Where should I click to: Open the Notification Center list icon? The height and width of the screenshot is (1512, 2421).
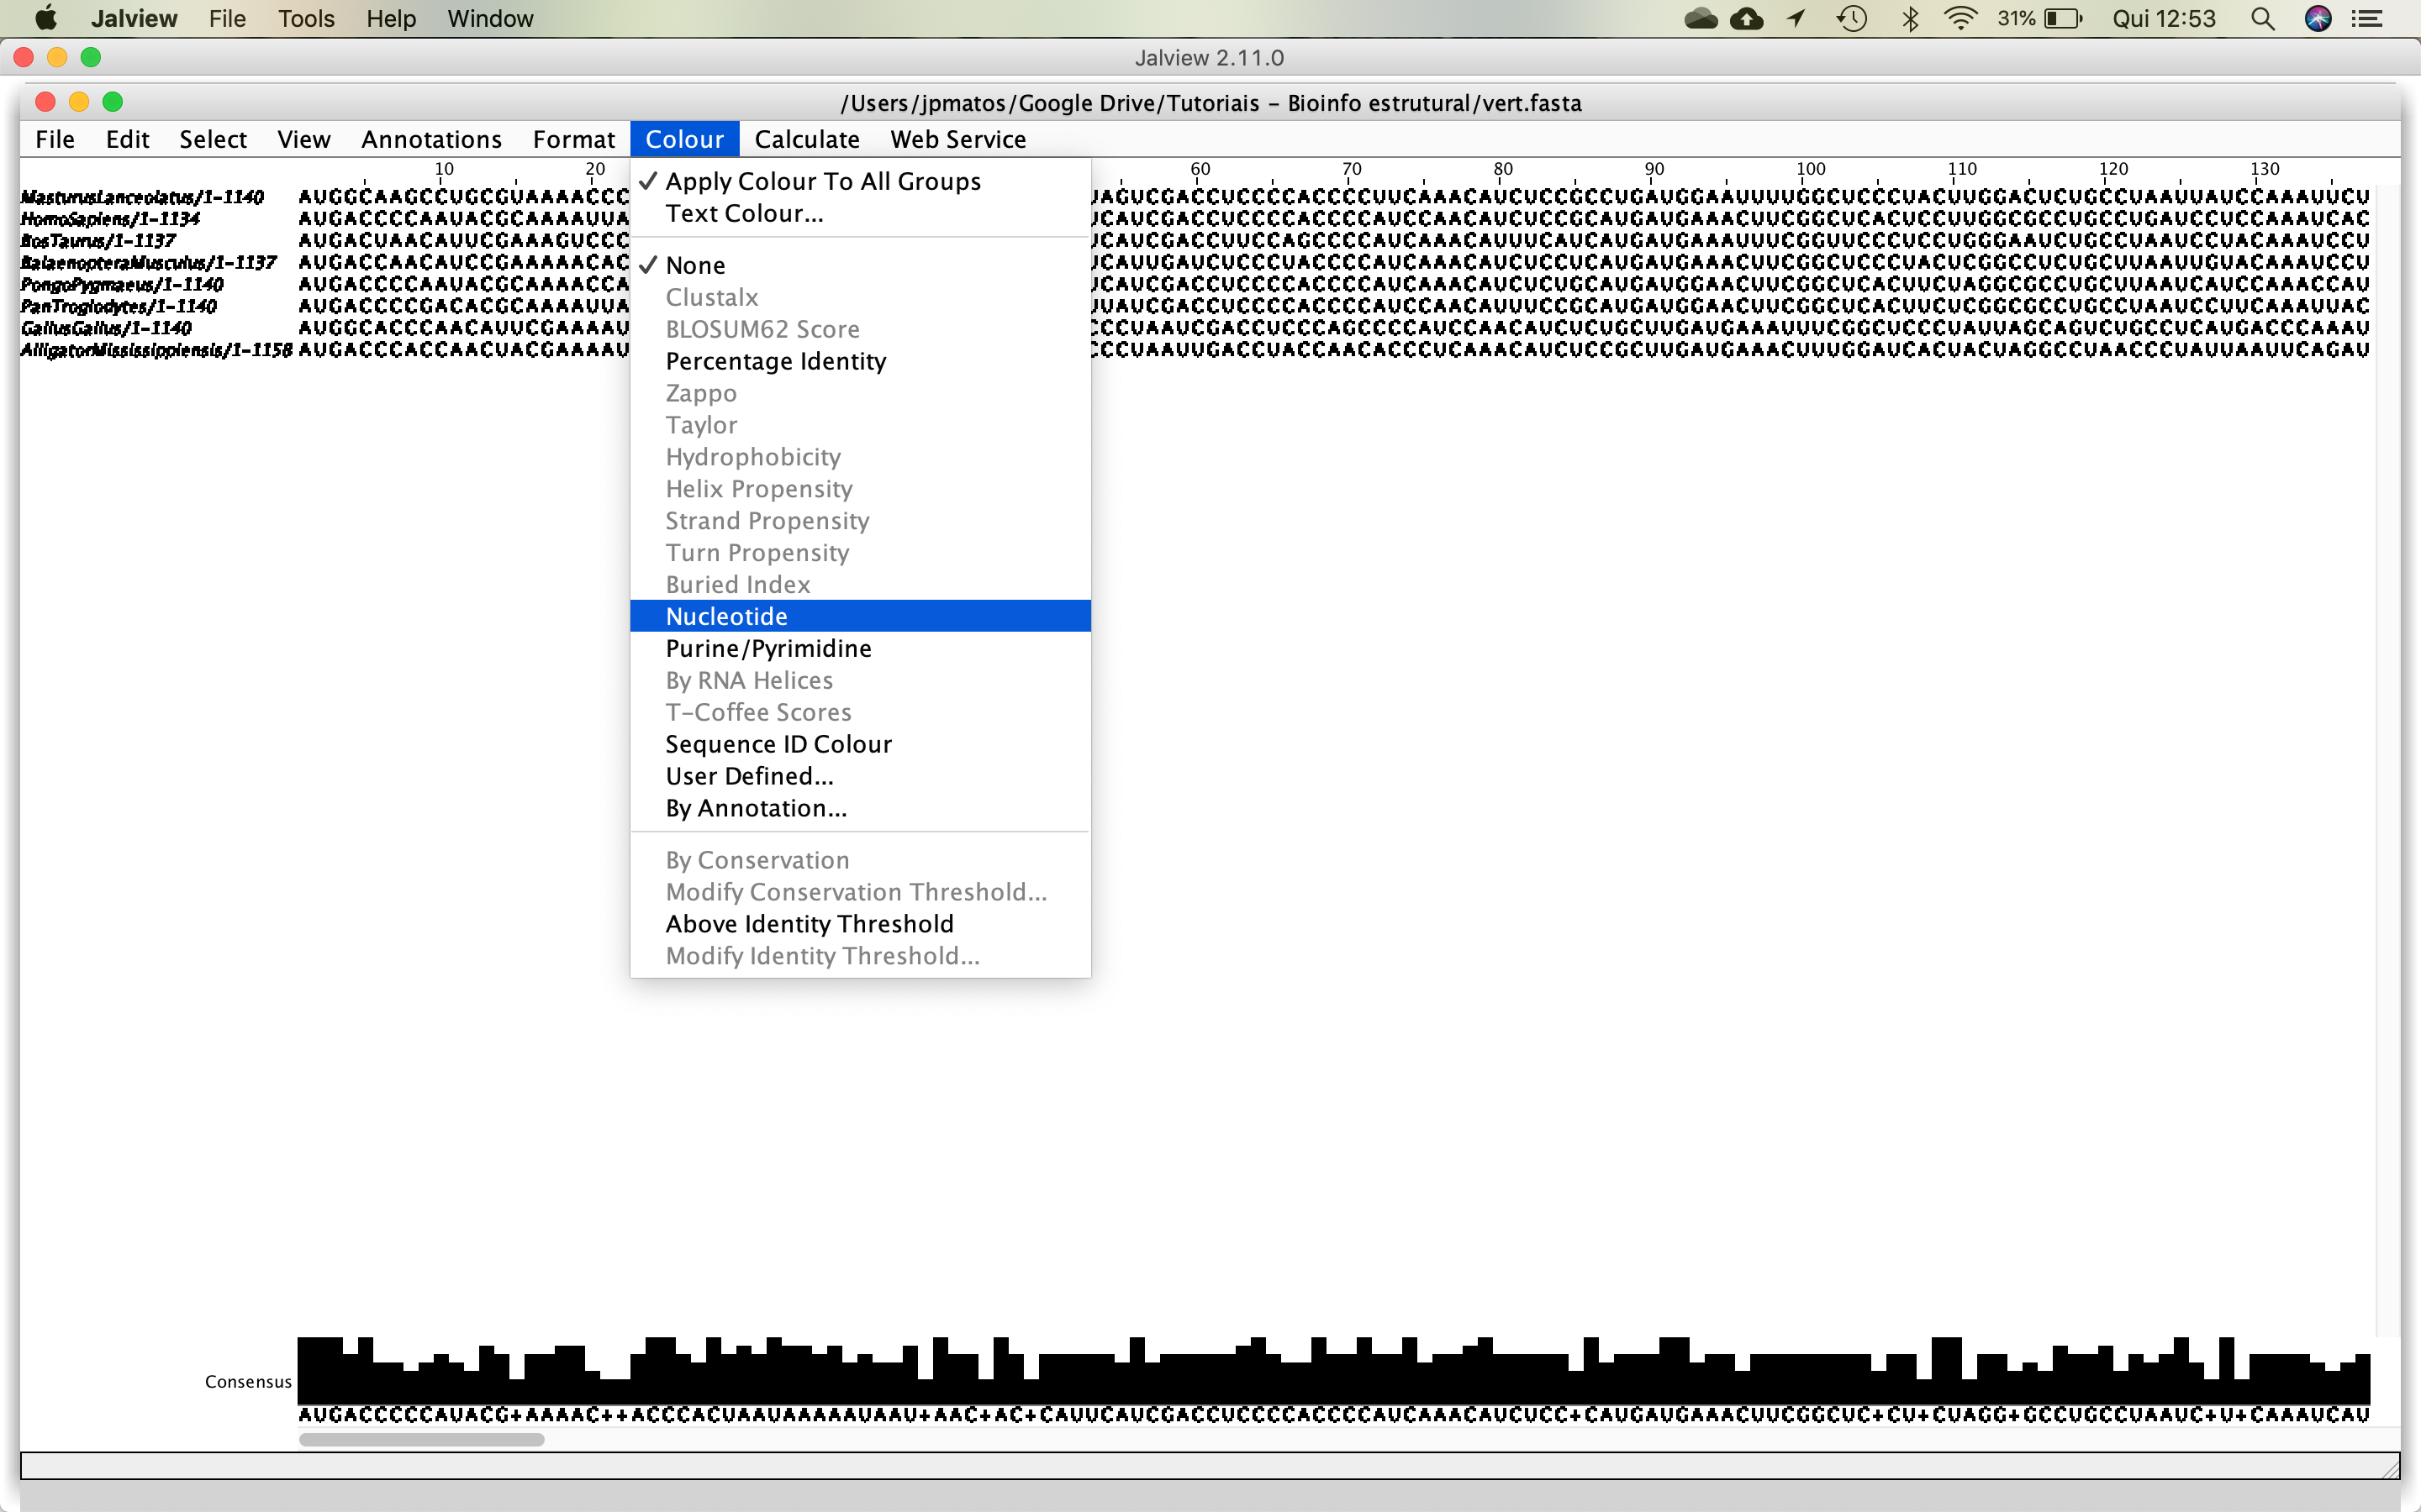point(2367,18)
